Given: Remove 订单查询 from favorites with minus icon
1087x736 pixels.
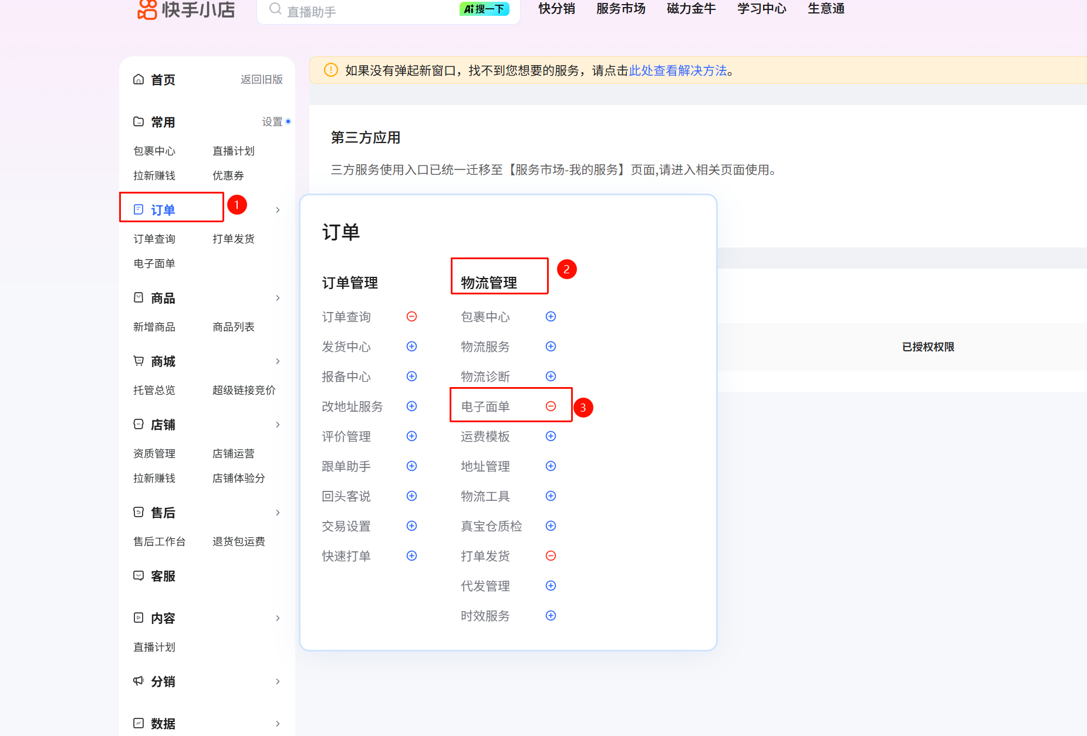Looking at the screenshot, I should tap(411, 317).
